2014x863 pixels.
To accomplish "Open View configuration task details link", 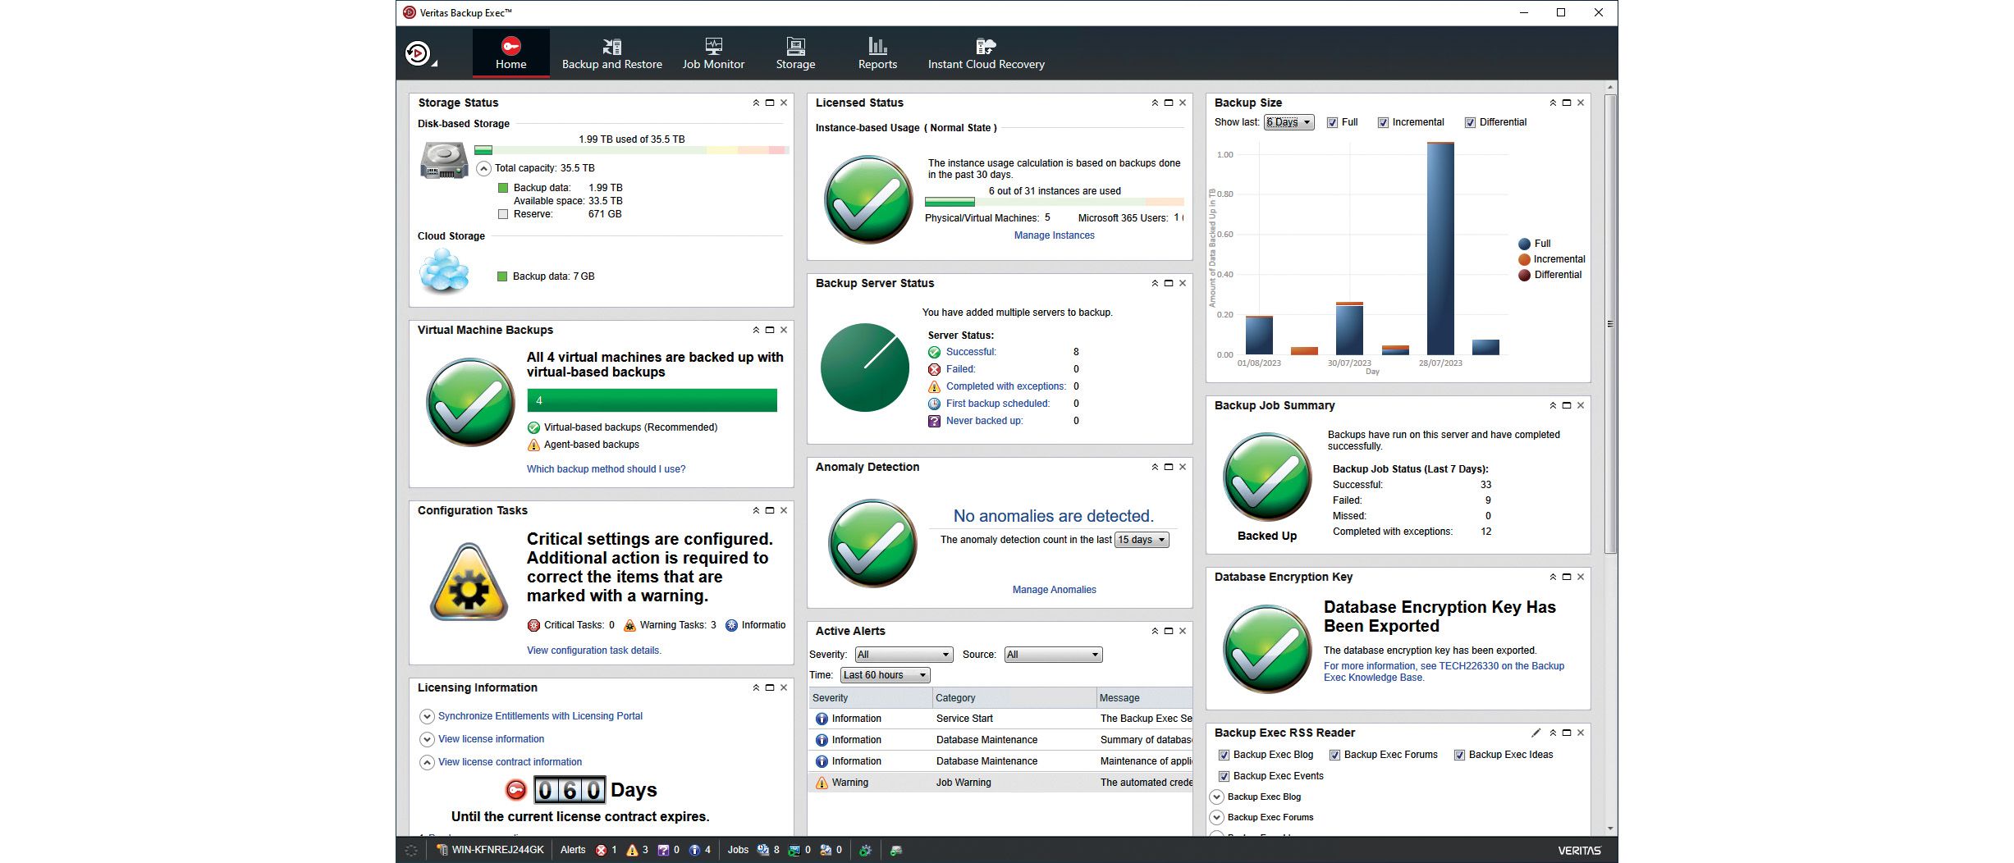I will click(x=593, y=651).
